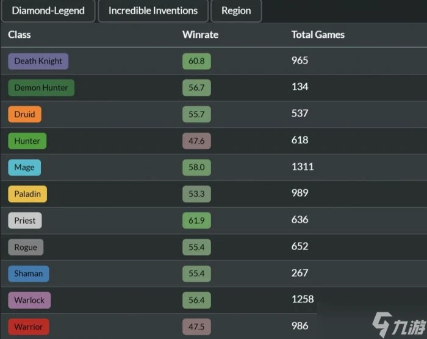
Task: Open the yellow Paladin tag
Action: (x=27, y=194)
